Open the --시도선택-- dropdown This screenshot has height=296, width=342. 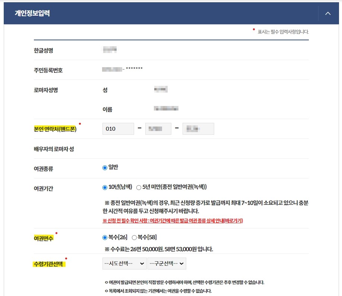pyautogui.click(x=124, y=264)
